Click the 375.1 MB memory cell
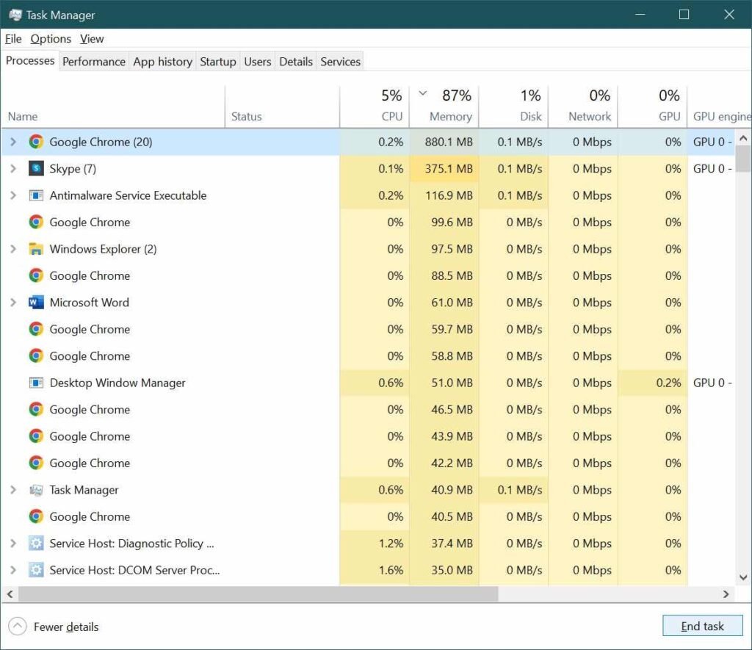Image resolution: width=752 pixels, height=650 pixels. click(444, 168)
